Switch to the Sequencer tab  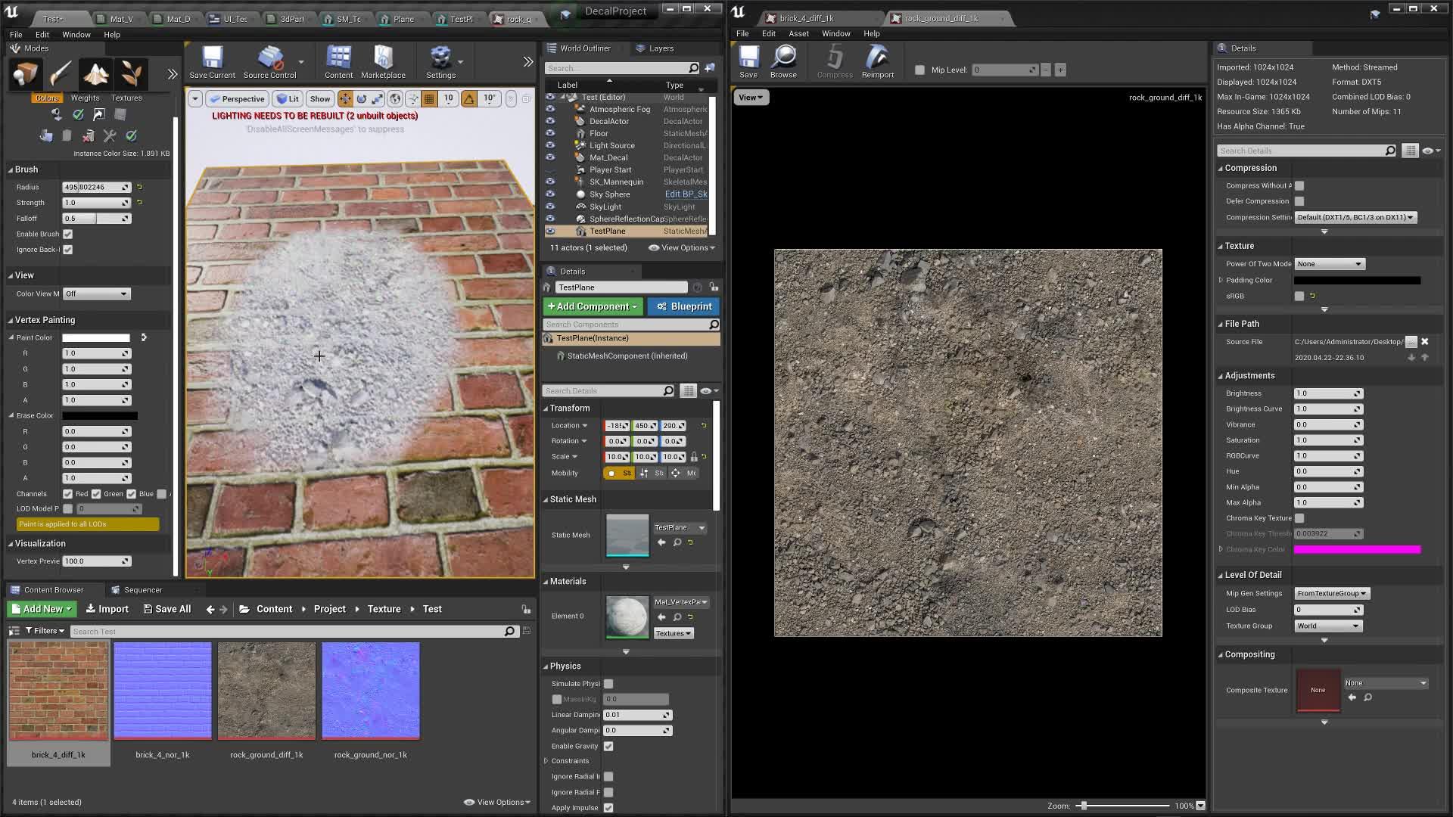pyautogui.click(x=144, y=589)
